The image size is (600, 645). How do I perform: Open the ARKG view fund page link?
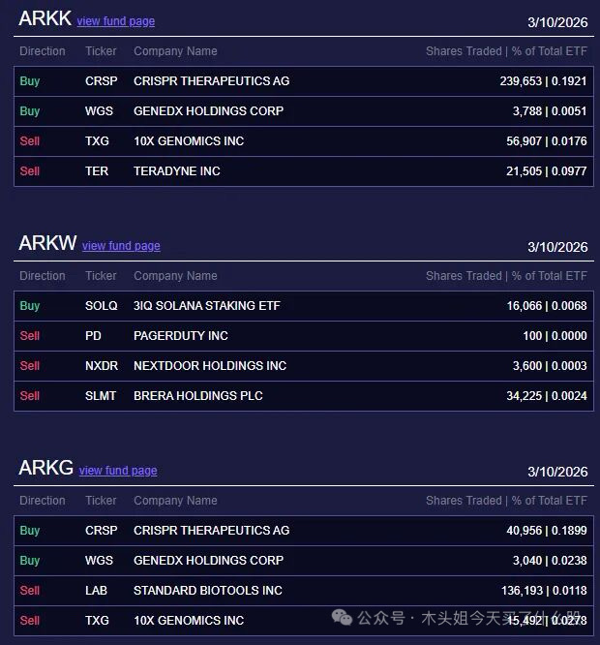(118, 471)
